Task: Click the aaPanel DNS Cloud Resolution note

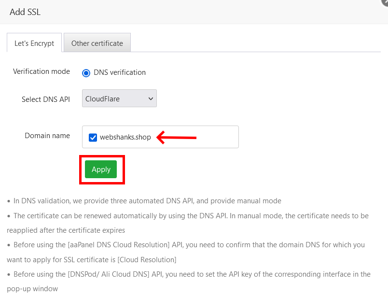Action: click(186, 252)
